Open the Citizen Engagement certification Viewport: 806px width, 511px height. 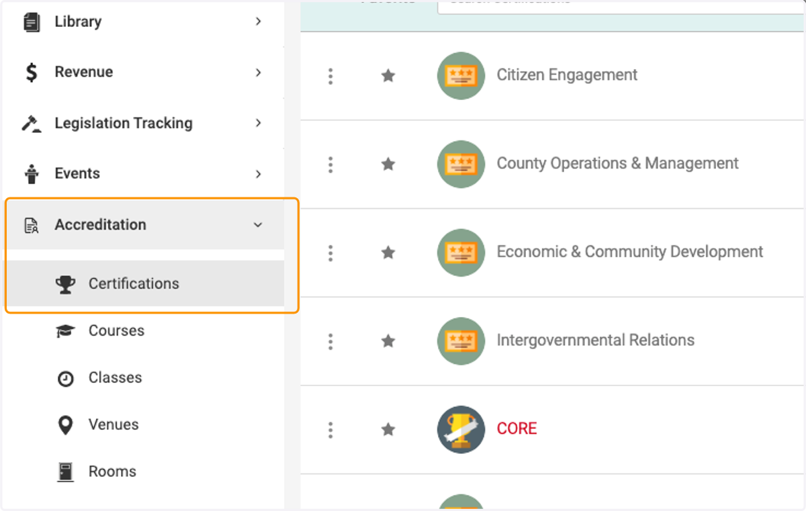pyautogui.click(x=567, y=75)
